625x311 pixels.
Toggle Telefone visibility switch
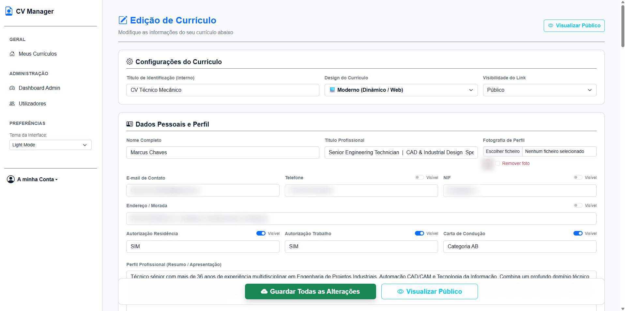(419, 178)
